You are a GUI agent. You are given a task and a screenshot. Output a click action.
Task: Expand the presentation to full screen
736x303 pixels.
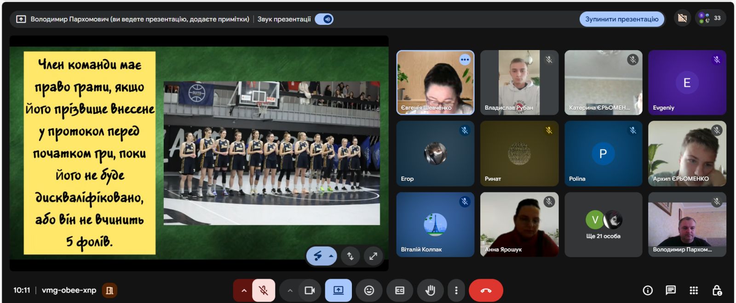(373, 256)
